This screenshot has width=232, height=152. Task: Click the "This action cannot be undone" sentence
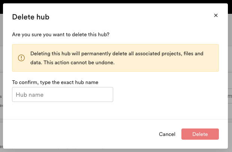(x=79, y=62)
